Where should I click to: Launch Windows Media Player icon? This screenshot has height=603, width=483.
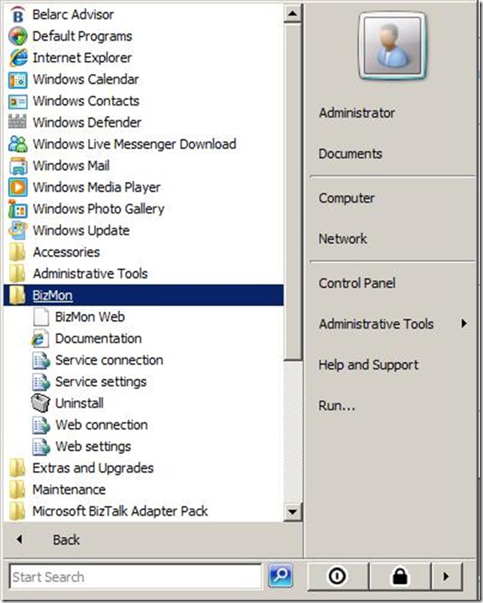coord(18,188)
